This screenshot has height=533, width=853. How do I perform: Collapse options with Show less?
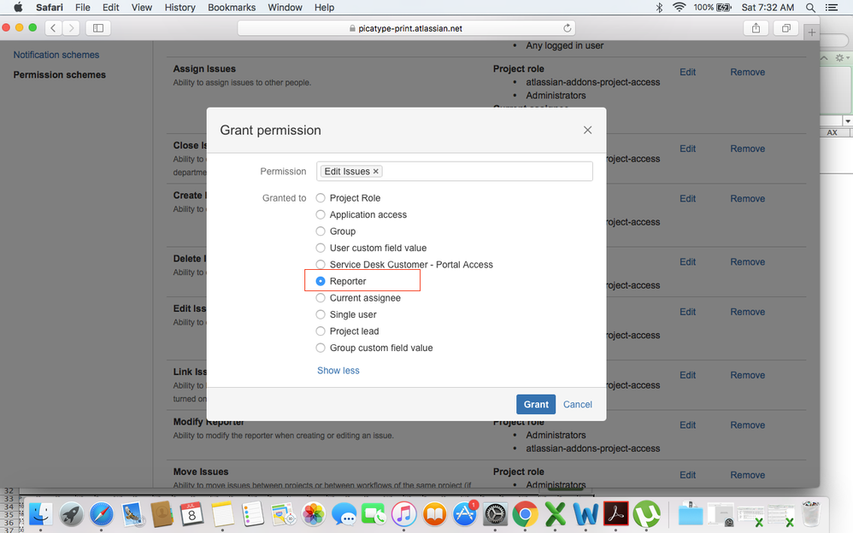pyautogui.click(x=338, y=371)
